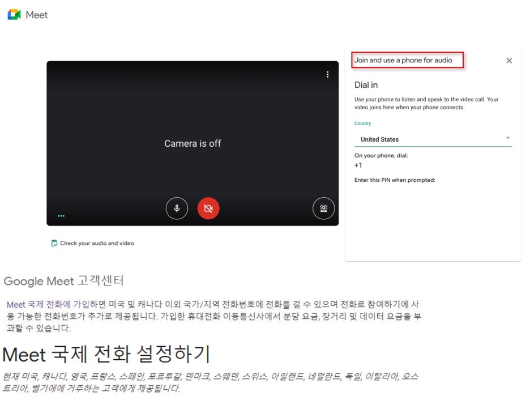This screenshot has width=530, height=400.
Task: Click the Meet wordmark text
Action: pyautogui.click(x=37, y=15)
